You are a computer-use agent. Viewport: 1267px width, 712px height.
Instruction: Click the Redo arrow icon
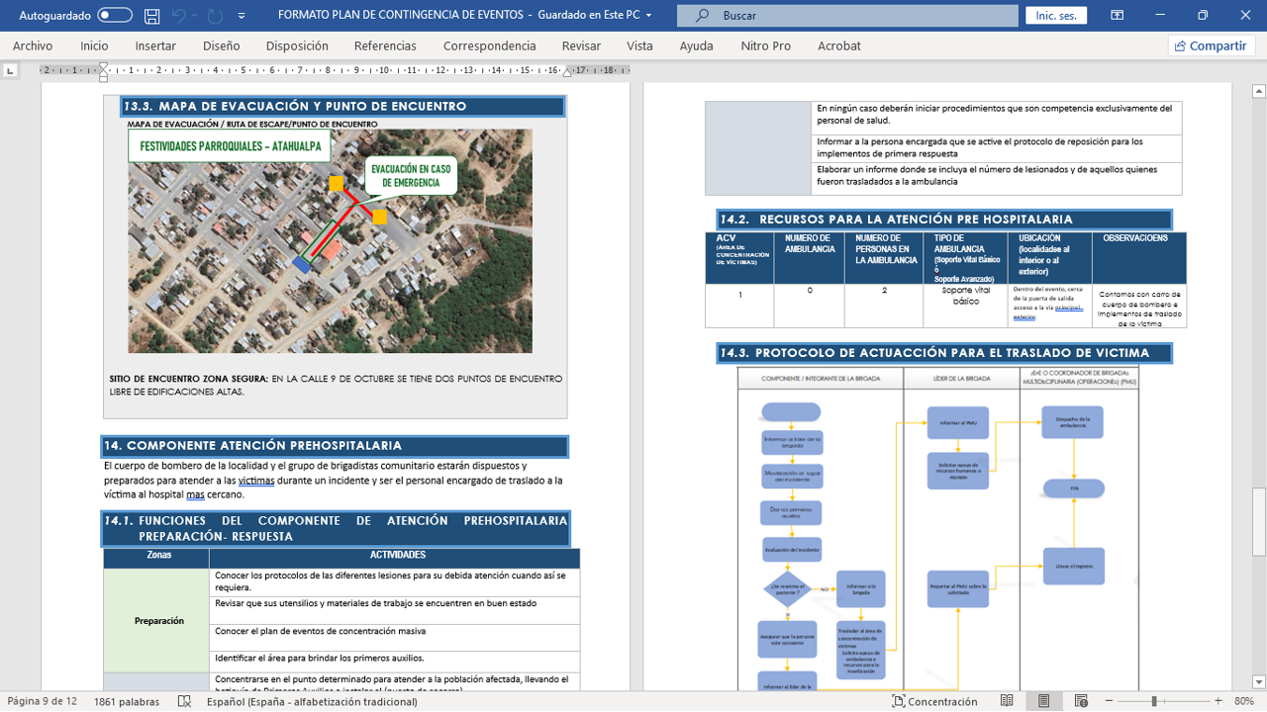click(x=215, y=16)
